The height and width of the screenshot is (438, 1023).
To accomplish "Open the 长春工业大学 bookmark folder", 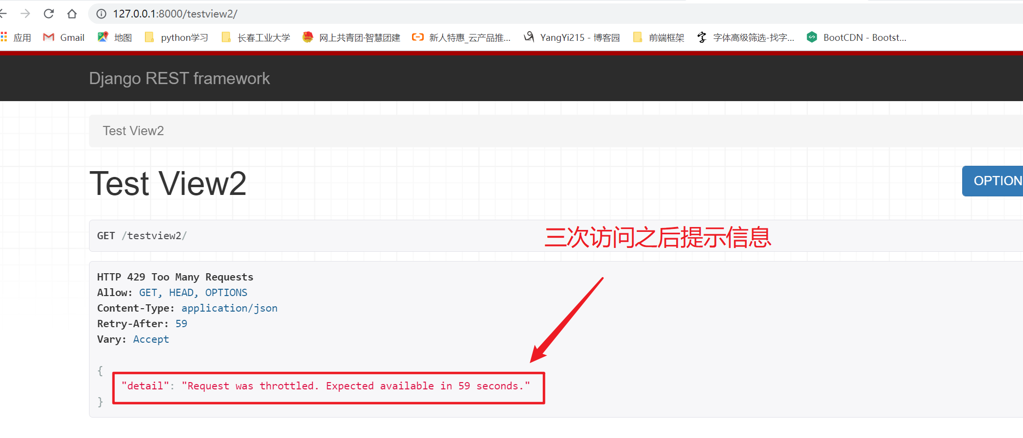I will point(256,37).
